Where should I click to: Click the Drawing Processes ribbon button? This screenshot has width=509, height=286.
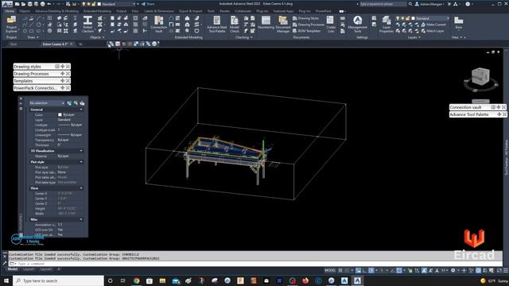[x=308, y=25]
